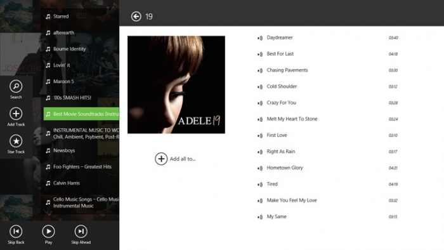Click the speaker icon next to Daydreamer

coord(260,38)
